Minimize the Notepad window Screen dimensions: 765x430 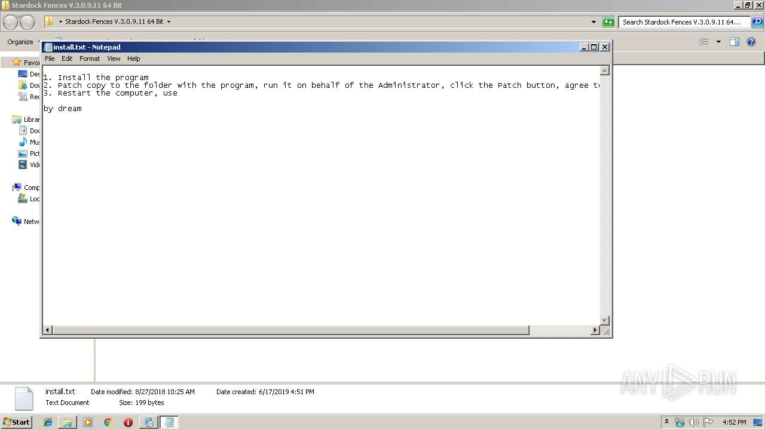(584, 47)
